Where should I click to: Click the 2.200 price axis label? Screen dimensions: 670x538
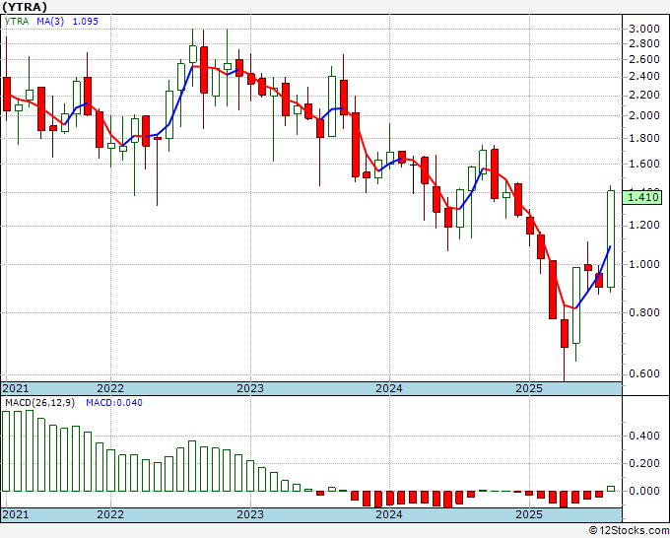644,95
